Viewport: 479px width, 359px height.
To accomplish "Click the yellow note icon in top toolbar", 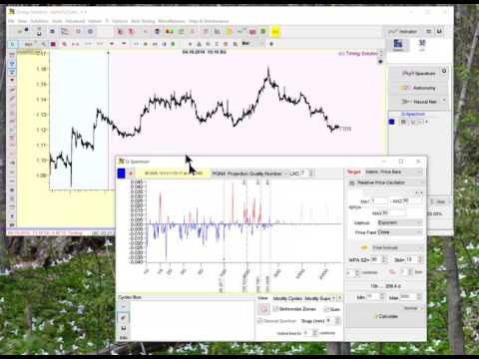I will coord(229,32).
